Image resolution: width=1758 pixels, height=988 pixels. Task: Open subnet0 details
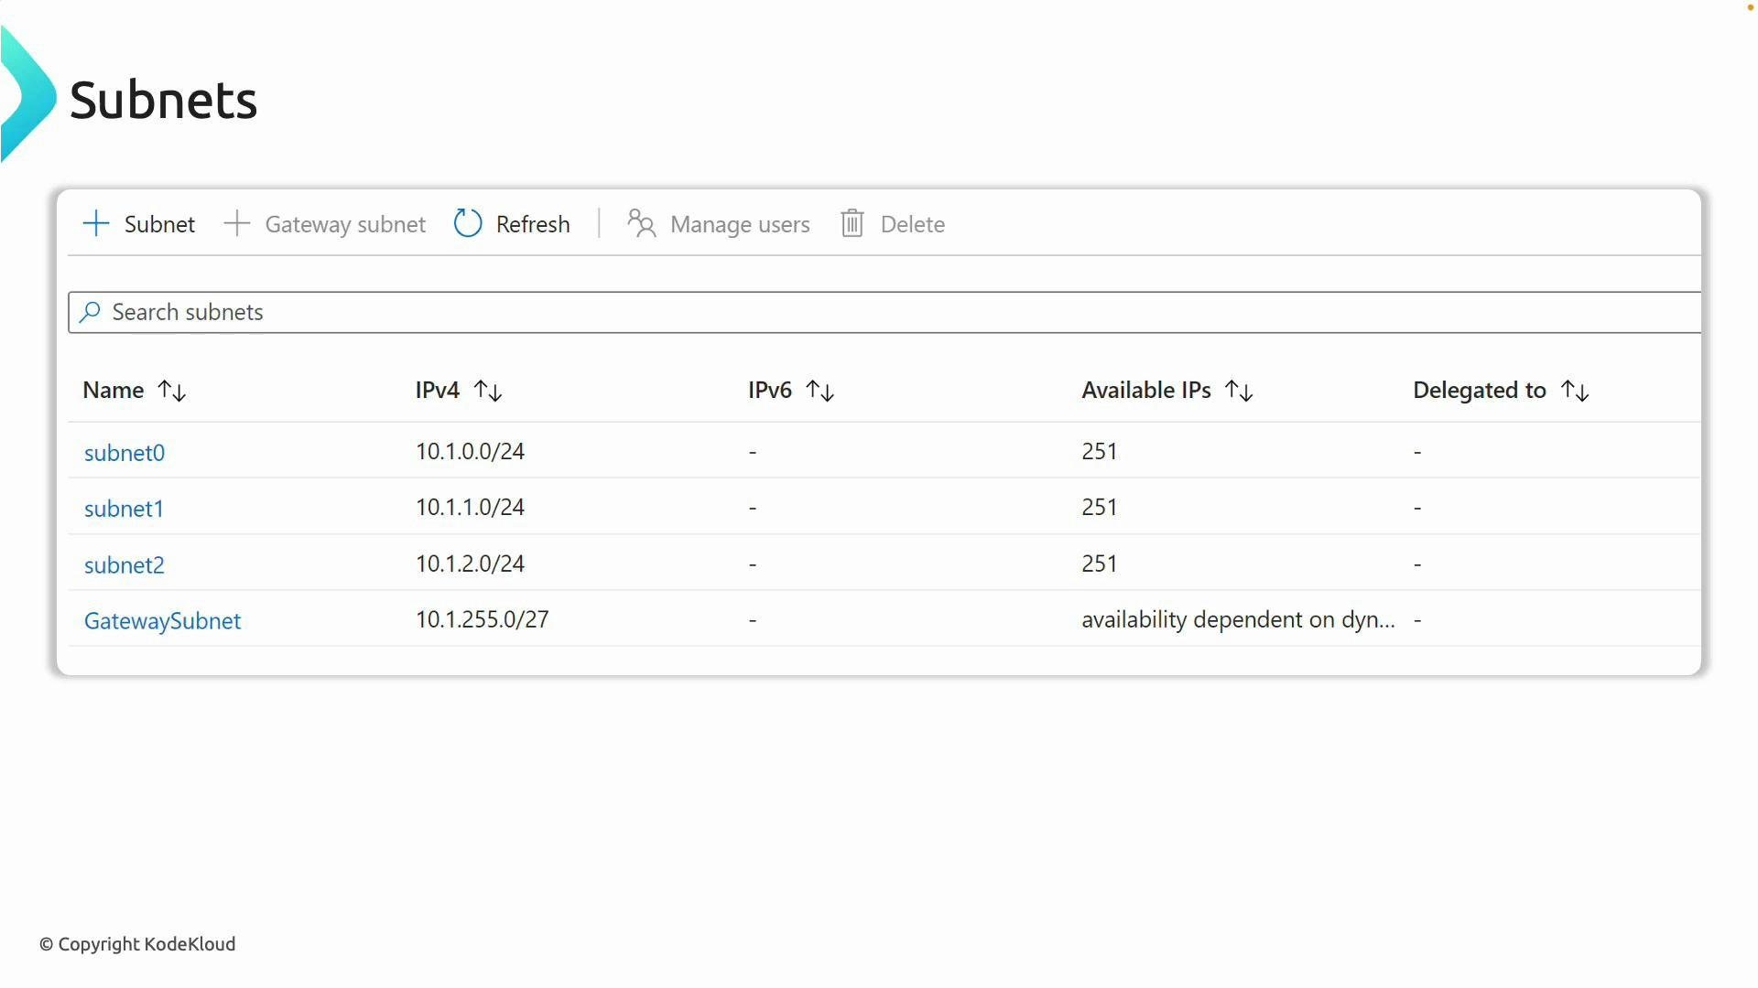point(125,452)
